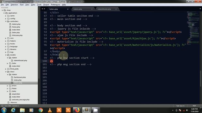The height and width of the screenshot is (113, 202).
Task: Collapse the shop root folder
Action: click(x=2, y=10)
